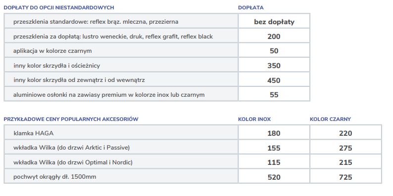Select the 'klamka HAGA' row label

coord(33,133)
